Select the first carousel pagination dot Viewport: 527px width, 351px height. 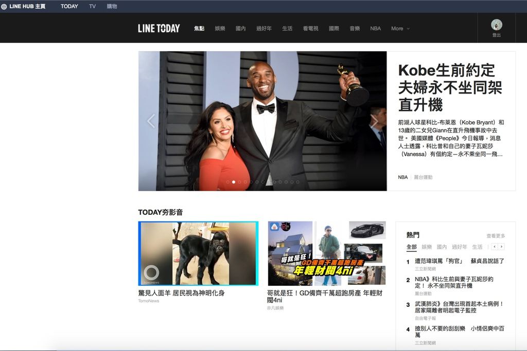click(228, 182)
